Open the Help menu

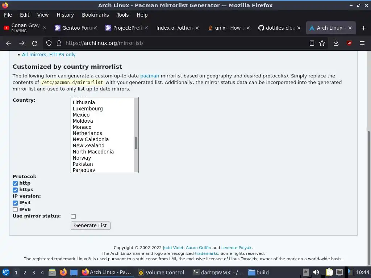tap(142, 15)
